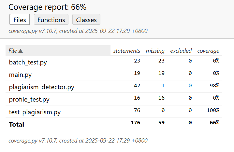The height and width of the screenshot is (152, 234).
Task: Sort table by excluded column
Action: [x=181, y=51]
